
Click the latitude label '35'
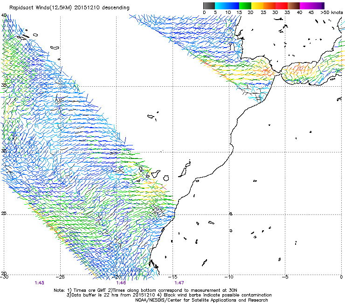coord(4,85)
